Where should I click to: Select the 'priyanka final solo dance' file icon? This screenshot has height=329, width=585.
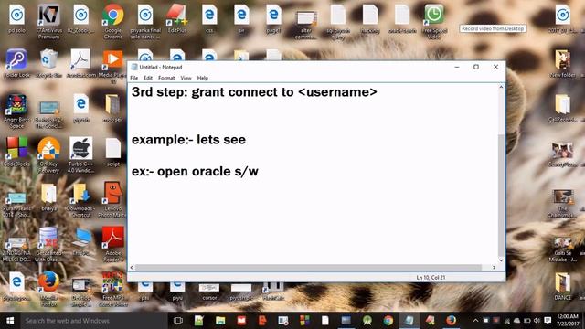pyautogui.click(x=145, y=21)
